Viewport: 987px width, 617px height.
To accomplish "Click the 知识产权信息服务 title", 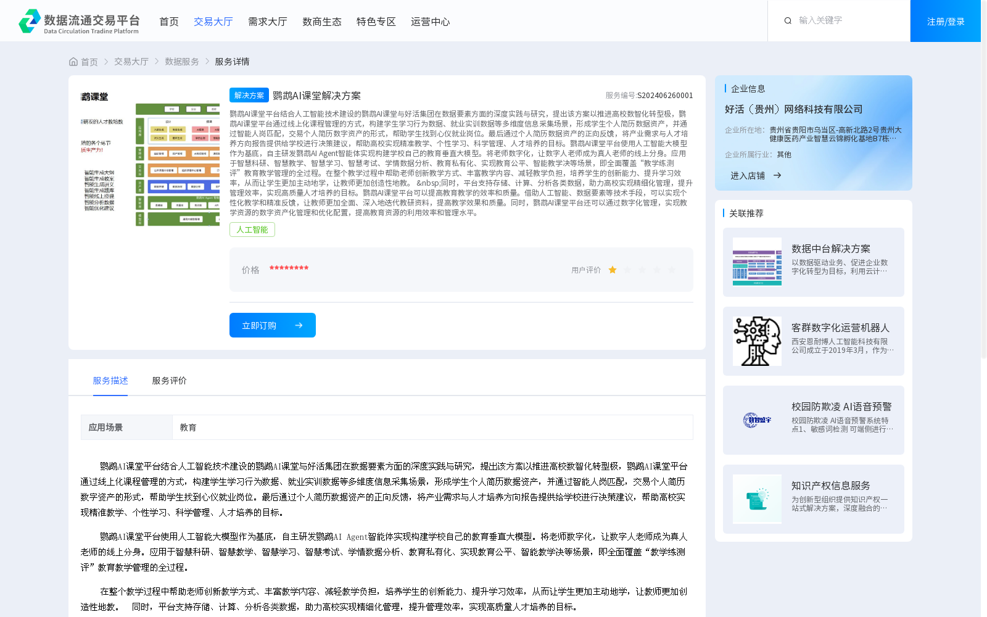I will [831, 486].
